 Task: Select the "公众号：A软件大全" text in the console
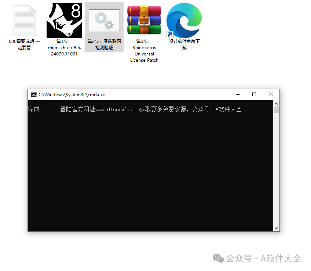point(216,109)
